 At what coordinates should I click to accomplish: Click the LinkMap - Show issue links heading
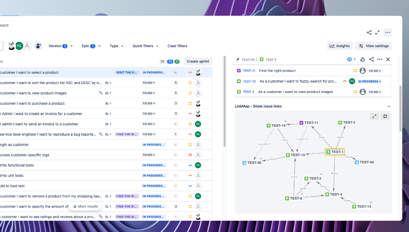click(x=258, y=106)
